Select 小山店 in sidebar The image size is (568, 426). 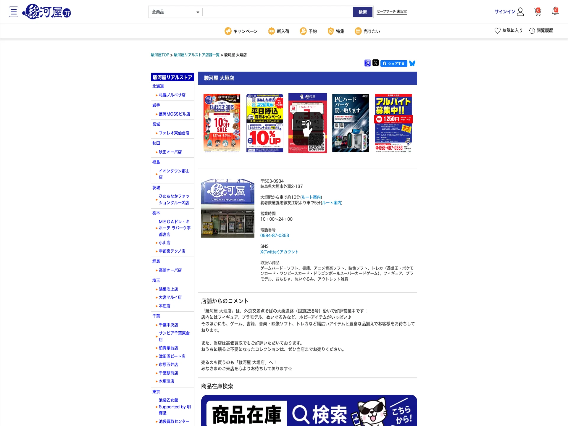(x=164, y=243)
